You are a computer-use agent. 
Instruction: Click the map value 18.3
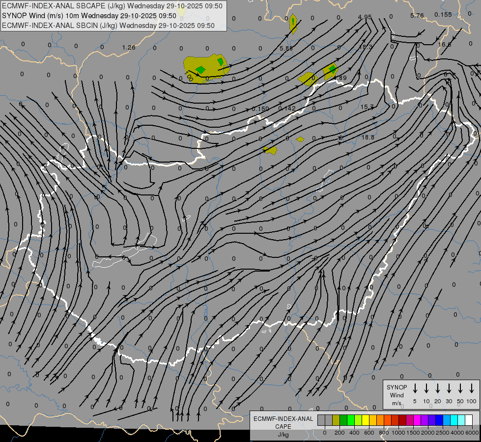click(366, 47)
